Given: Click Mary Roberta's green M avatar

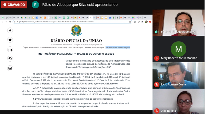Looking at the screenshot, I should pos(178,49).
